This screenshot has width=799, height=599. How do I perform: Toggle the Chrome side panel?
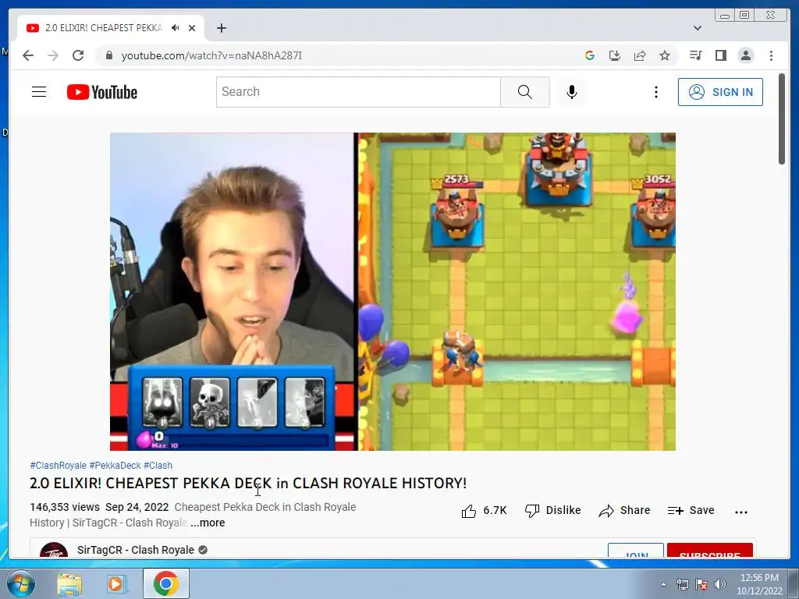[x=720, y=55]
